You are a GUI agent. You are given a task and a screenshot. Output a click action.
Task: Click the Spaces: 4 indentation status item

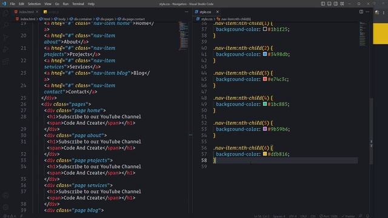coord(279,216)
